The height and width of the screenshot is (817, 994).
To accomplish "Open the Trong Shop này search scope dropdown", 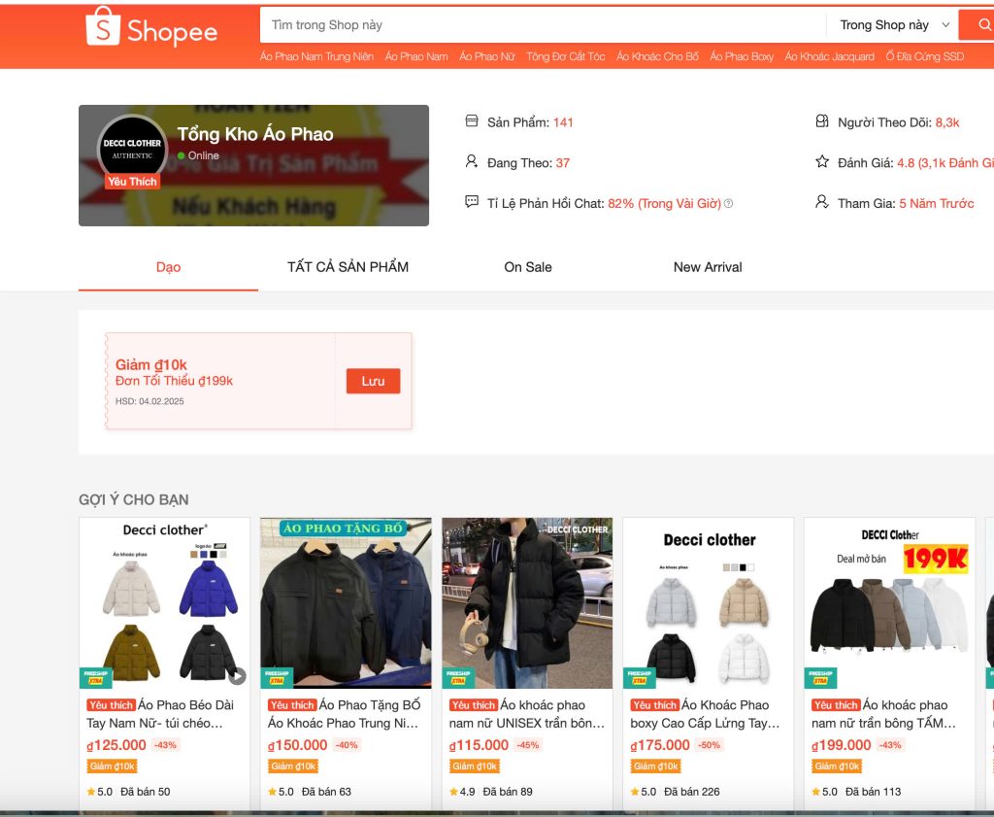I will (893, 25).
